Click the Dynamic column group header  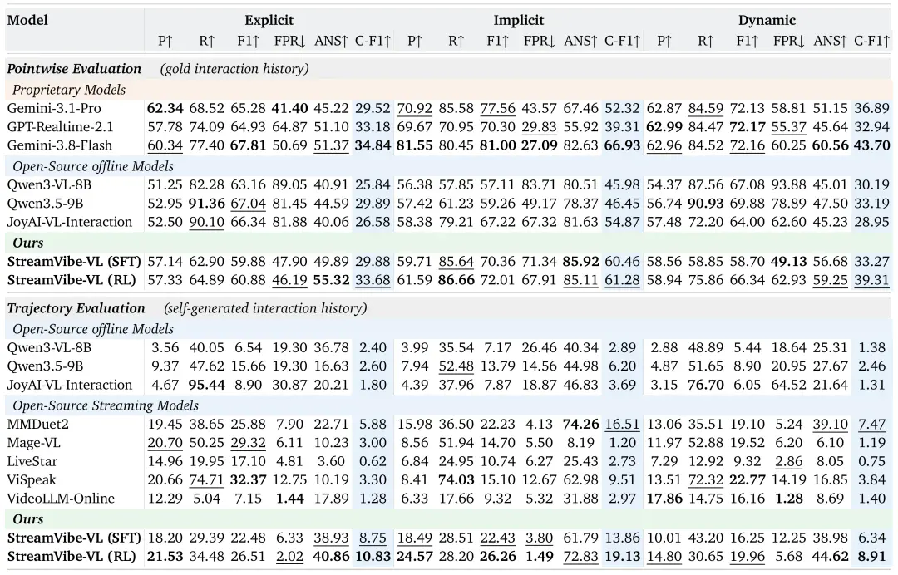(x=767, y=20)
